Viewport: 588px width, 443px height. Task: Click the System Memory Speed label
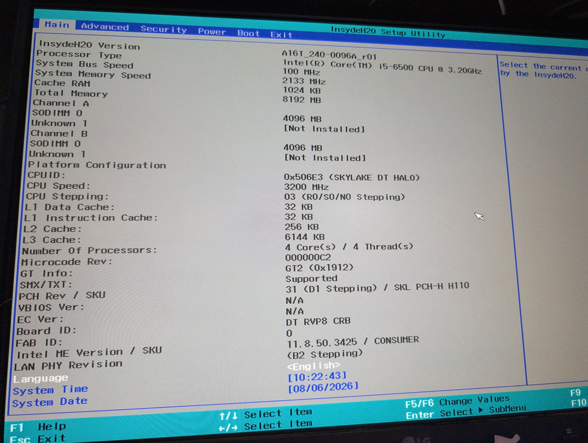click(93, 74)
